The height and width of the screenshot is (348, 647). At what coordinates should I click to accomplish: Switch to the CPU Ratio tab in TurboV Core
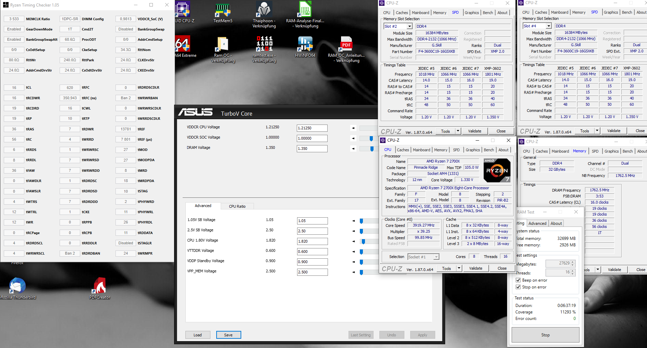(237, 206)
